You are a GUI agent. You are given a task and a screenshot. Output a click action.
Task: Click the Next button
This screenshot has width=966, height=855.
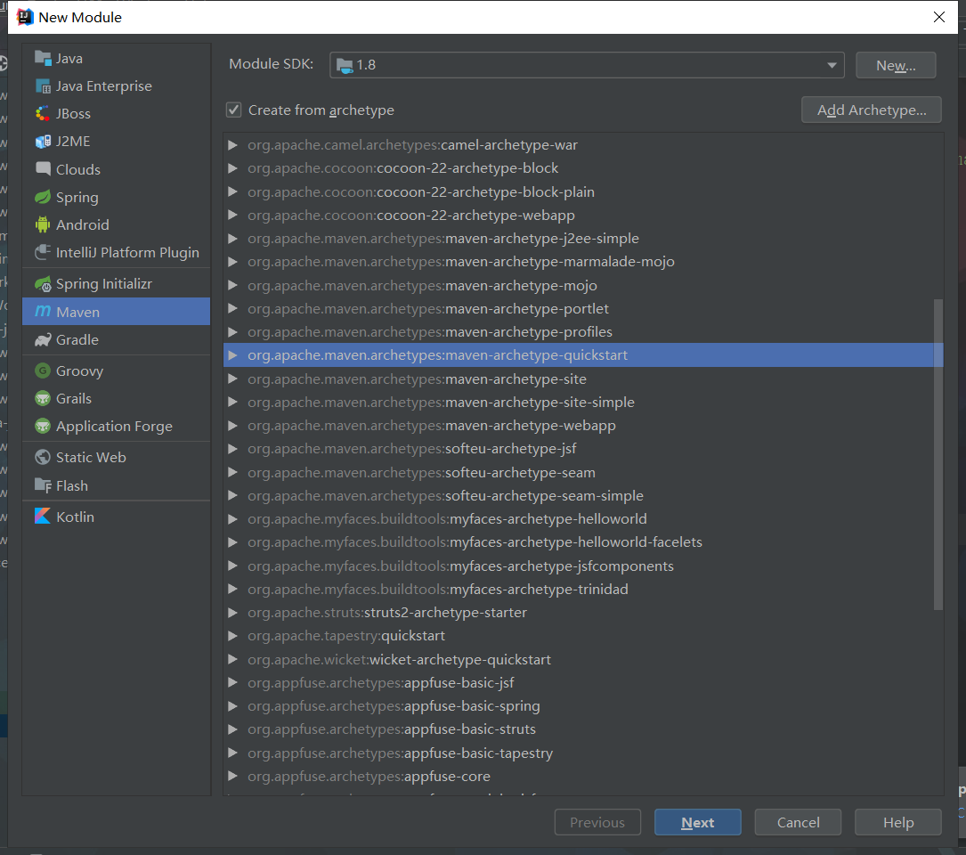pos(697,822)
